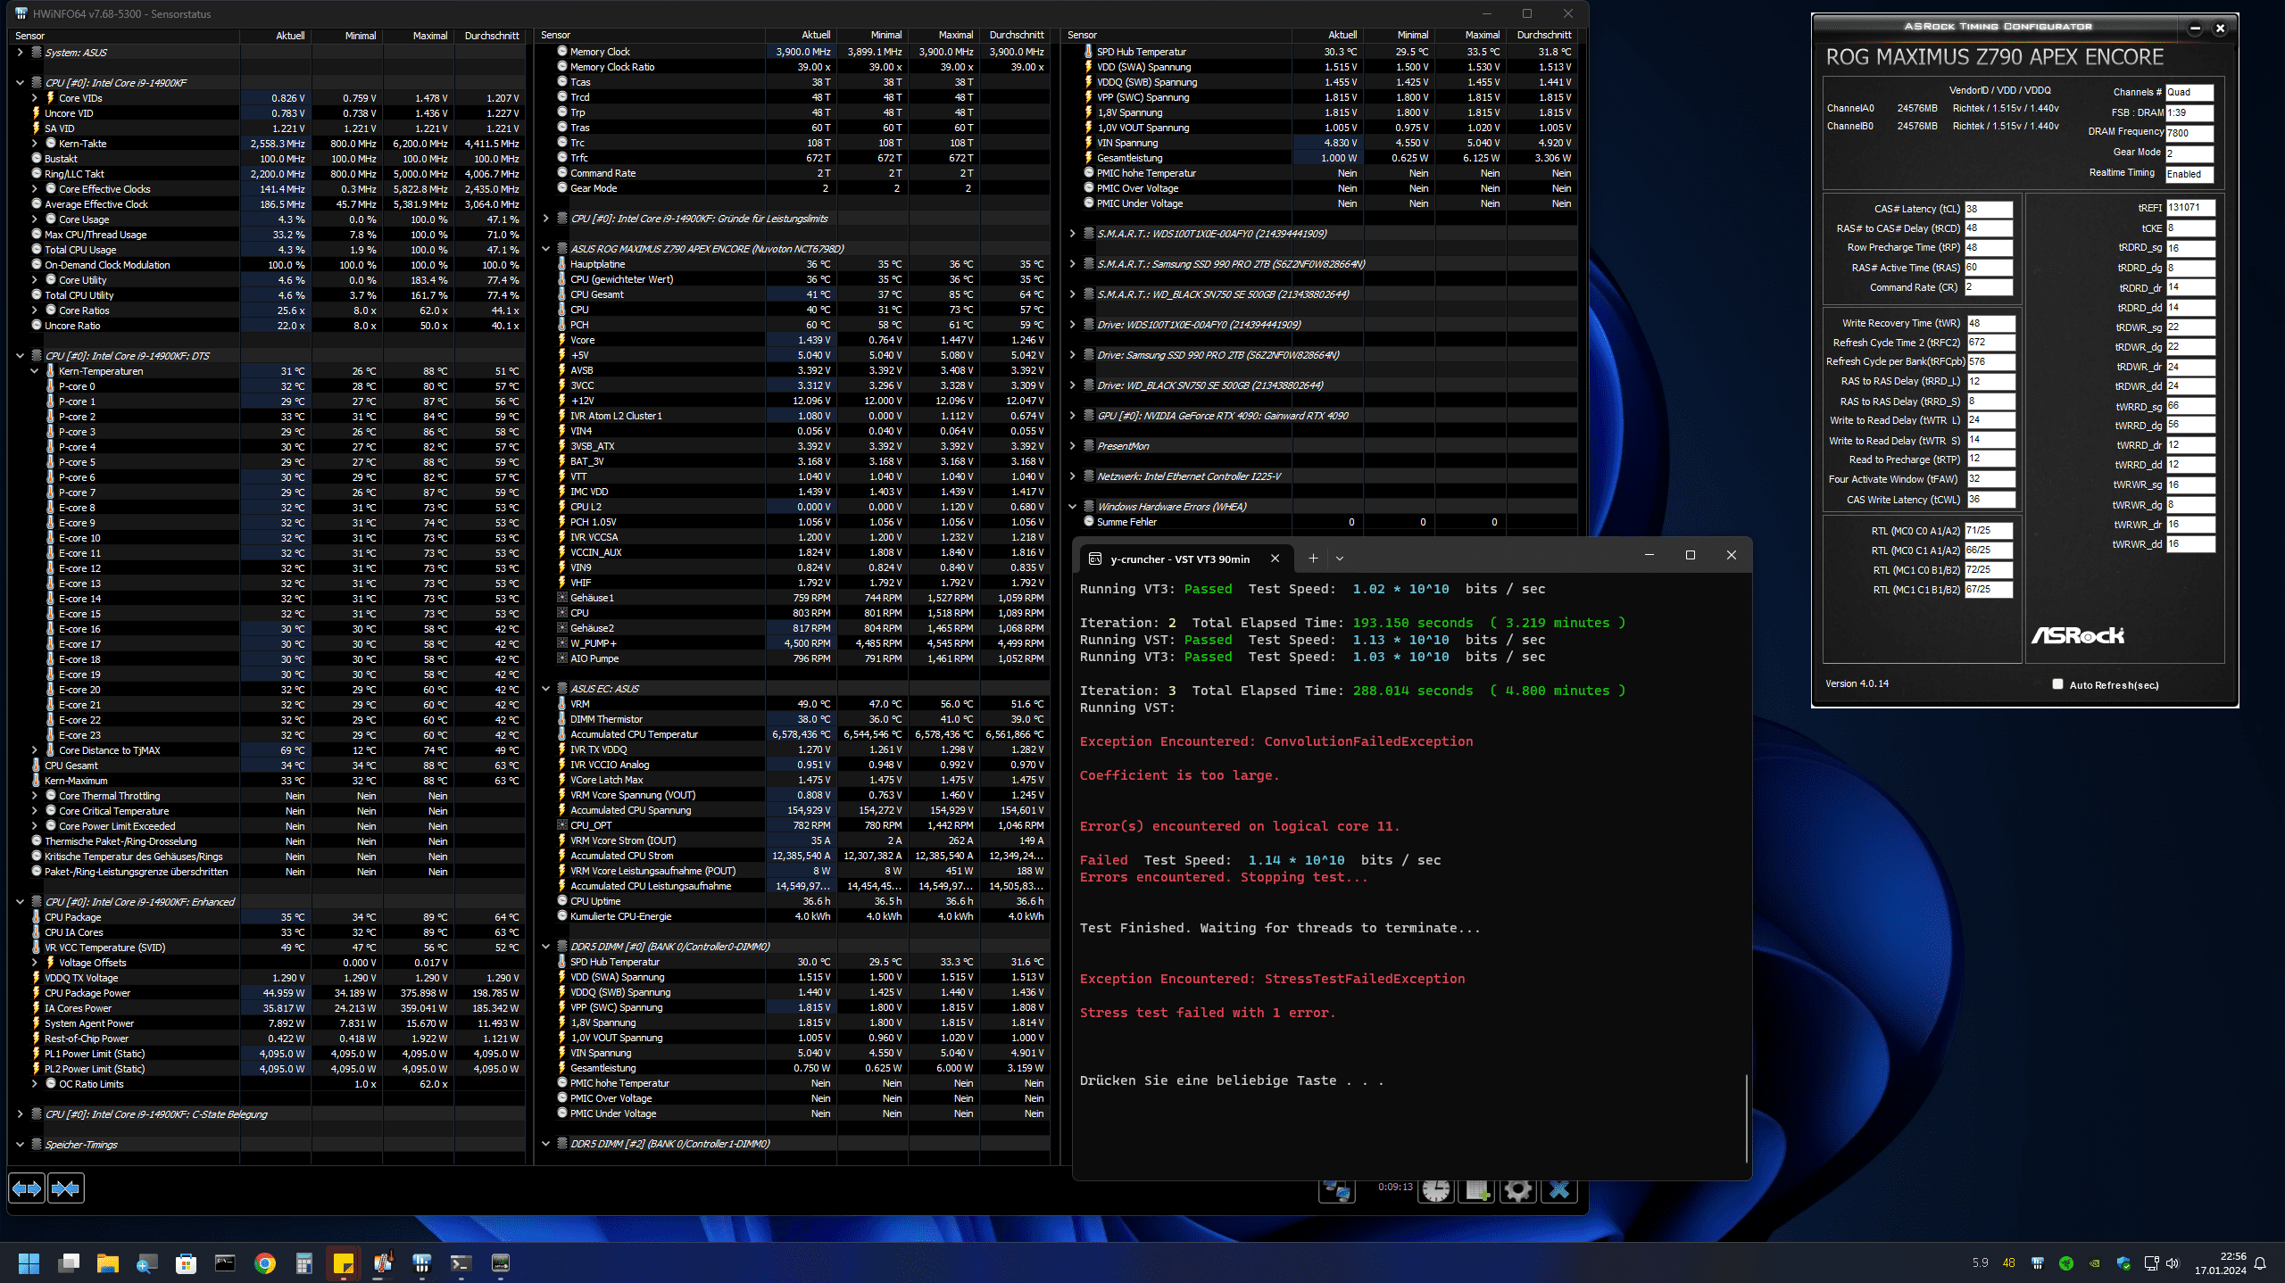This screenshot has height=1283, width=2285.
Task: Expand the System: ASUS sensor group
Action: pos(20,53)
